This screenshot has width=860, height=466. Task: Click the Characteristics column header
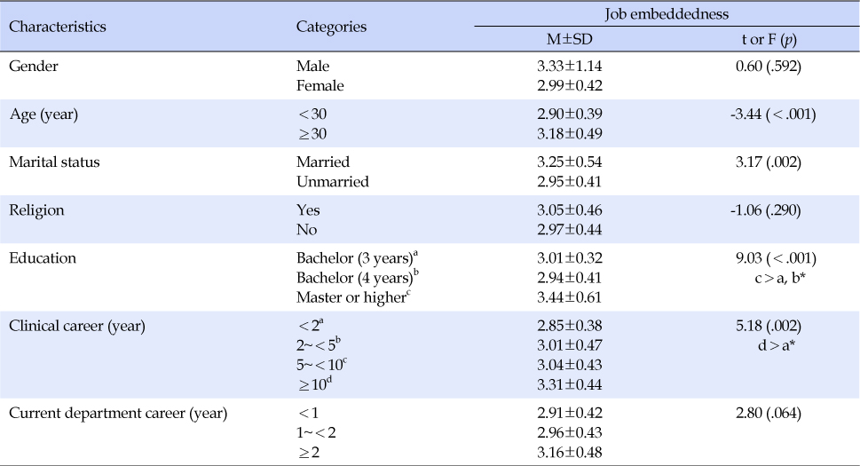pos(58,27)
